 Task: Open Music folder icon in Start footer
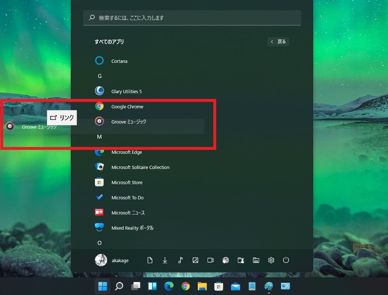(x=180, y=260)
